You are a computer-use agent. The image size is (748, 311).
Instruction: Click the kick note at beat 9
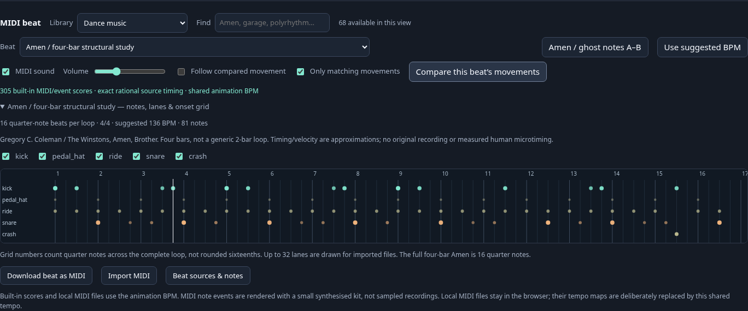(x=398, y=188)
